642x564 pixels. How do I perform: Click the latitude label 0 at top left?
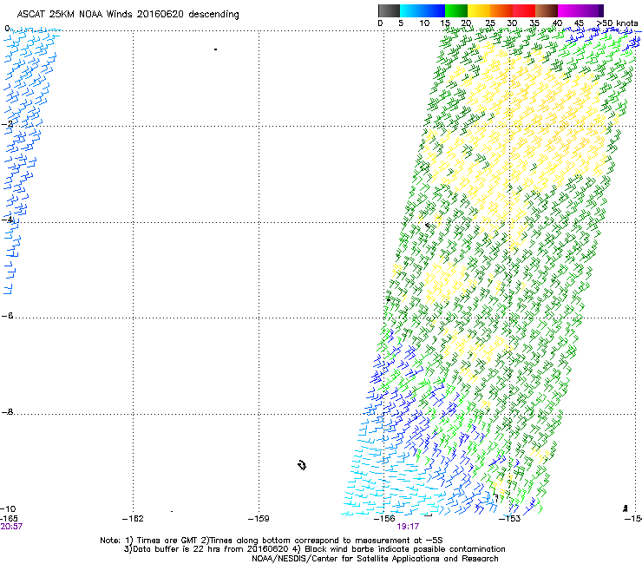click(x=7, y=29)
